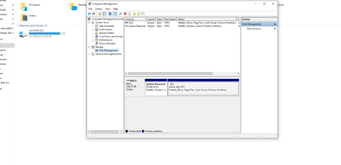
Task: Click the Local Users and Groups icon
Action: click(97, 37)
